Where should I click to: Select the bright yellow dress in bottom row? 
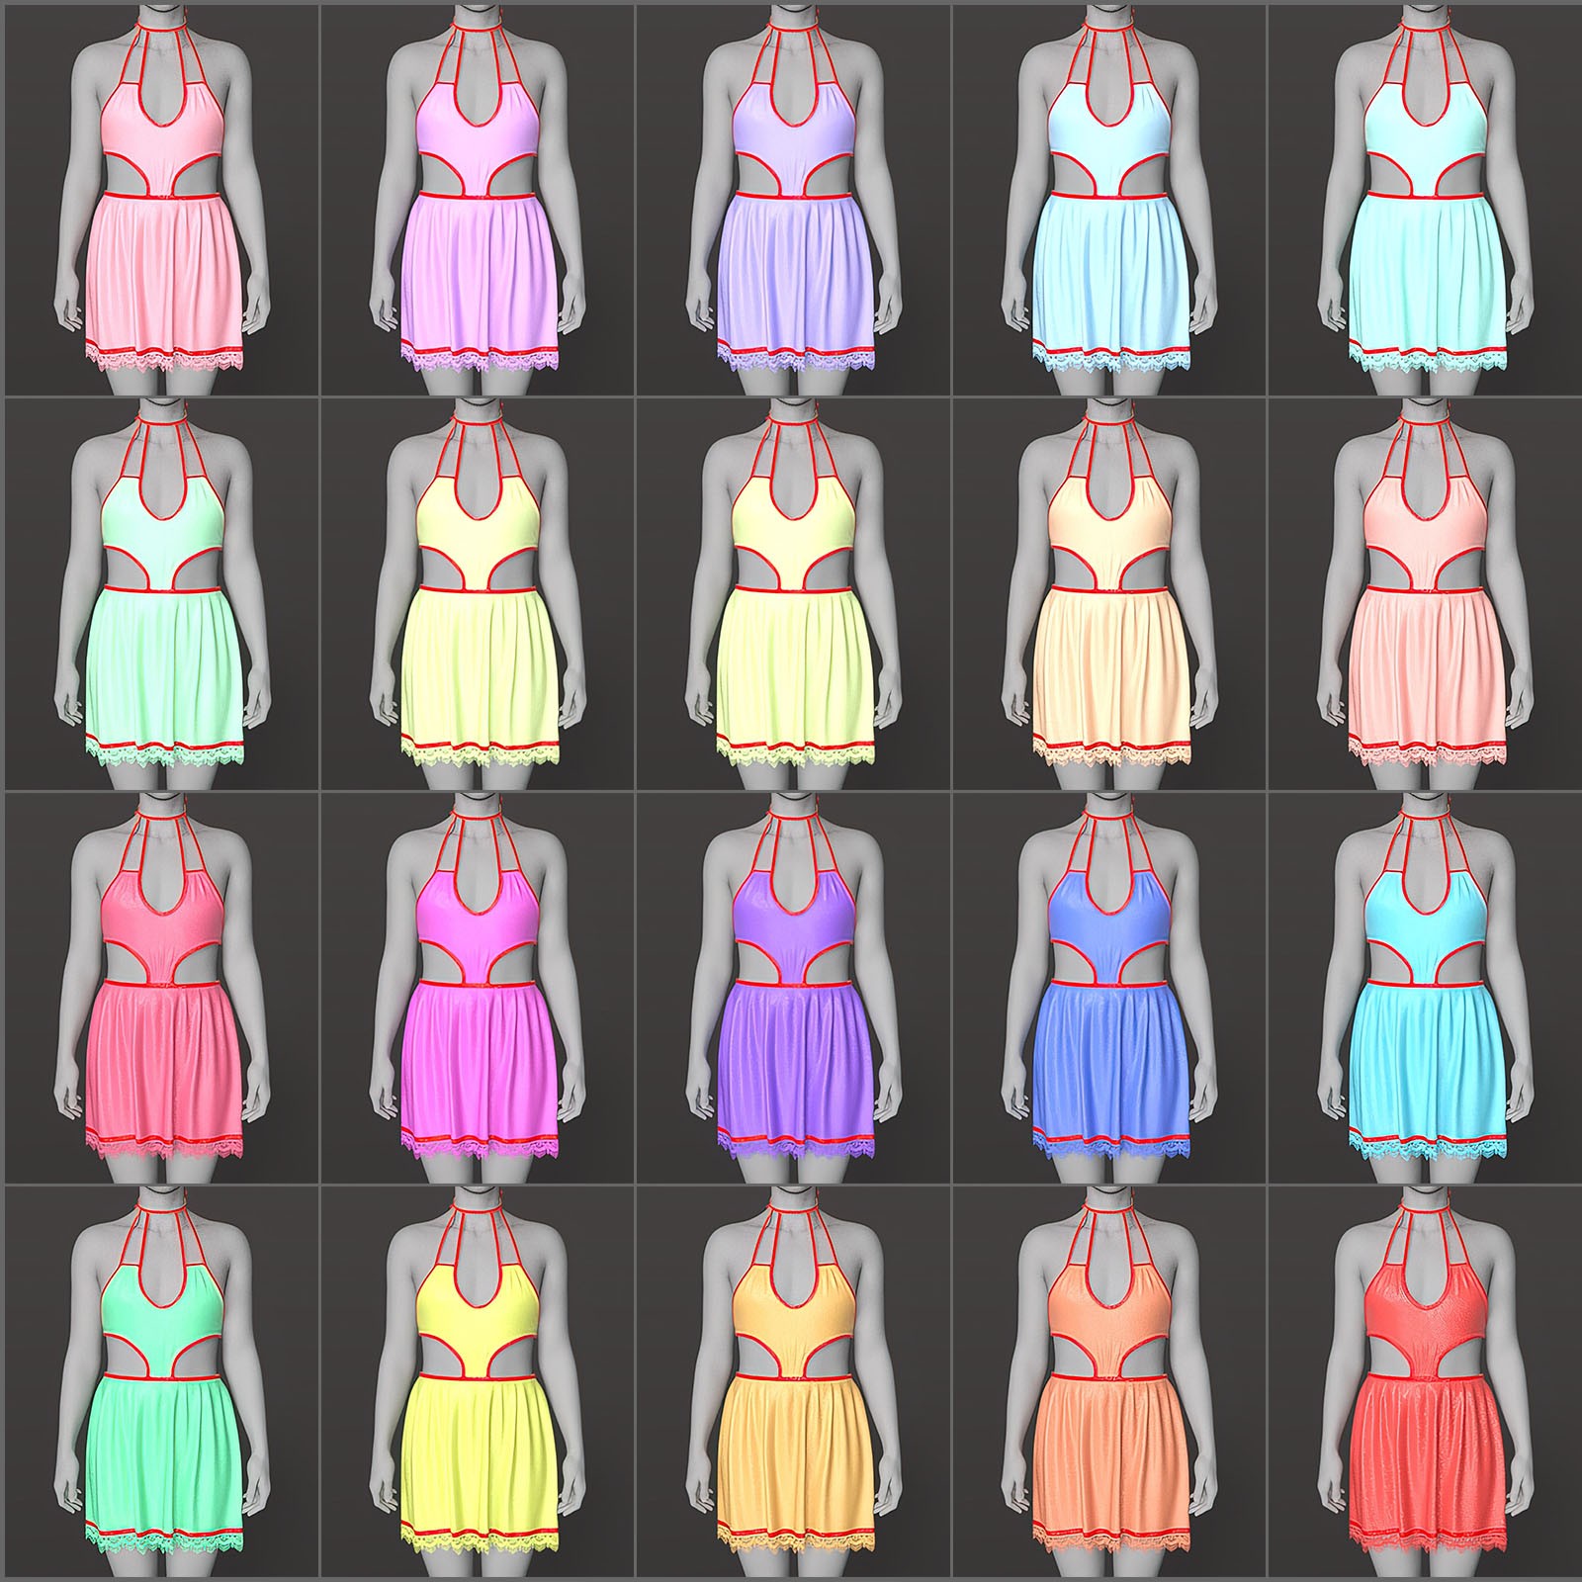pos(478,1382)
